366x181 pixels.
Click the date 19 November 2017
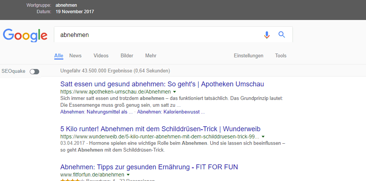tap(75, 11)
